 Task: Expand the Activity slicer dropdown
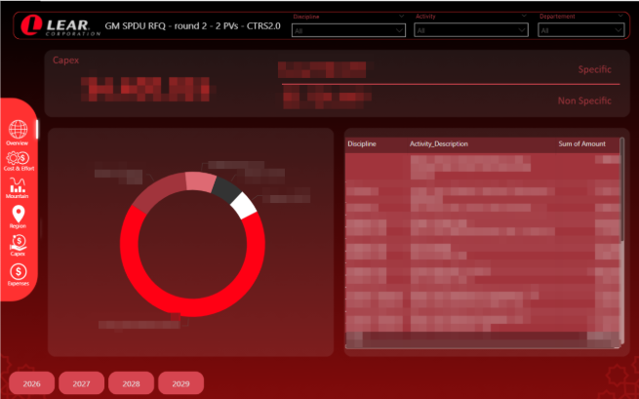tap(471, 30)
